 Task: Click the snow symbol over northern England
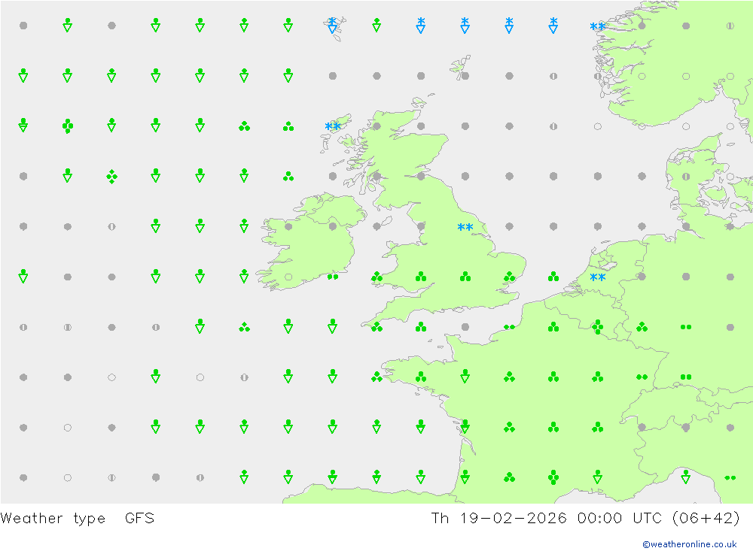[x=465, y=227]
